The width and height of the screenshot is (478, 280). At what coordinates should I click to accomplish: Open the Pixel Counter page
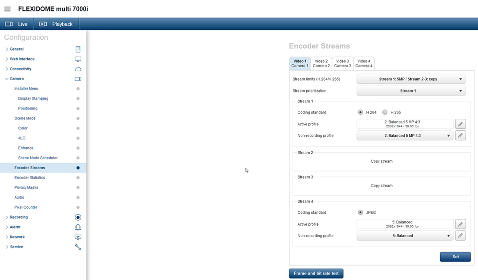(25, 207)
